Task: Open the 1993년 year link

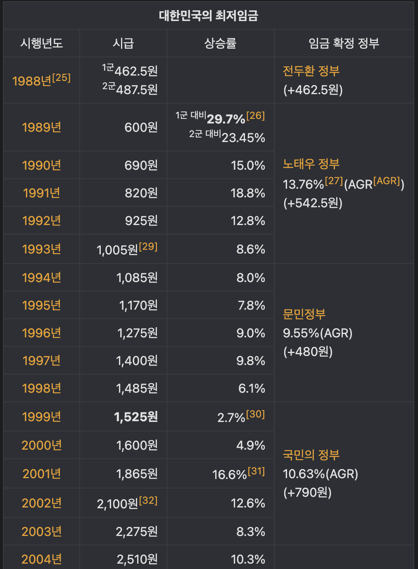Action: tap(42, 249)
